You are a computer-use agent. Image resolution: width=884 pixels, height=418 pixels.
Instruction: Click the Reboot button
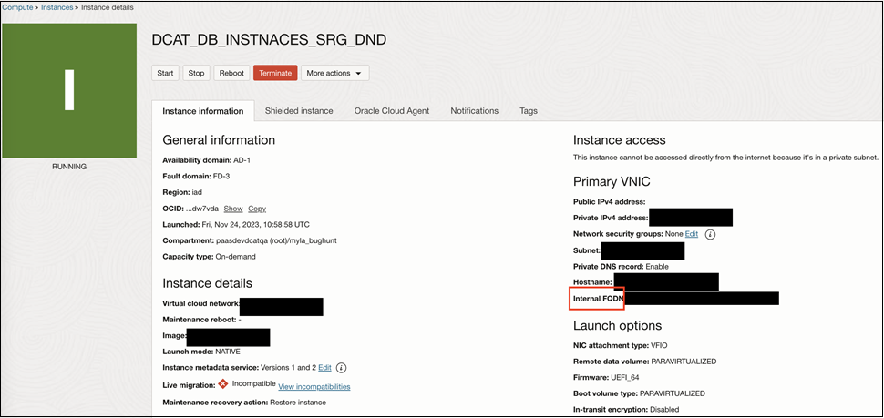(231, 73)
